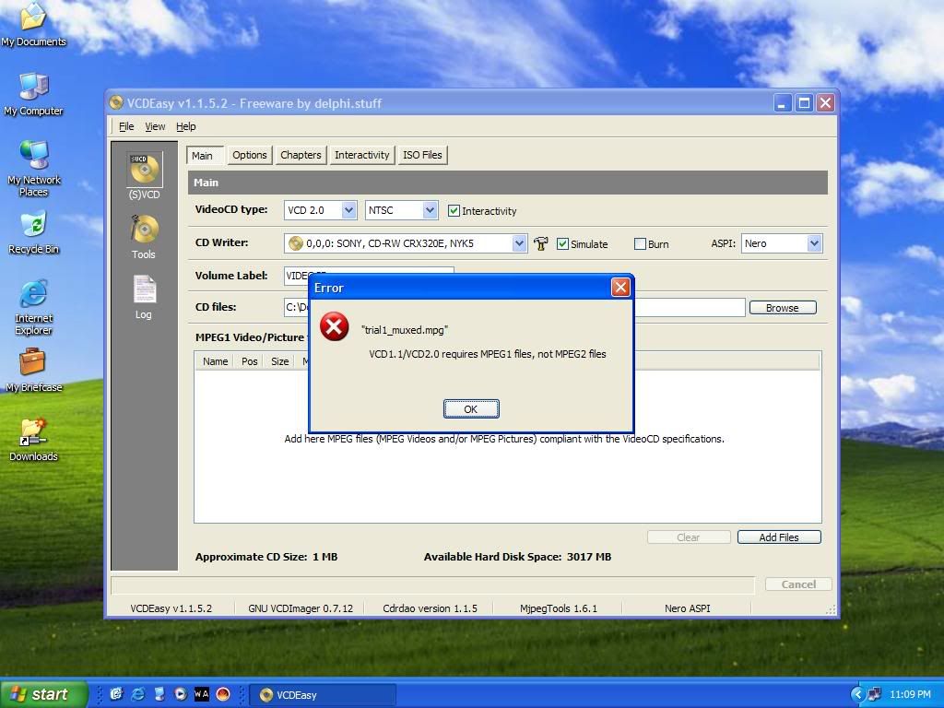Click the third quick launch icon
Screen dimensions: 944x708
coord(159,694)
